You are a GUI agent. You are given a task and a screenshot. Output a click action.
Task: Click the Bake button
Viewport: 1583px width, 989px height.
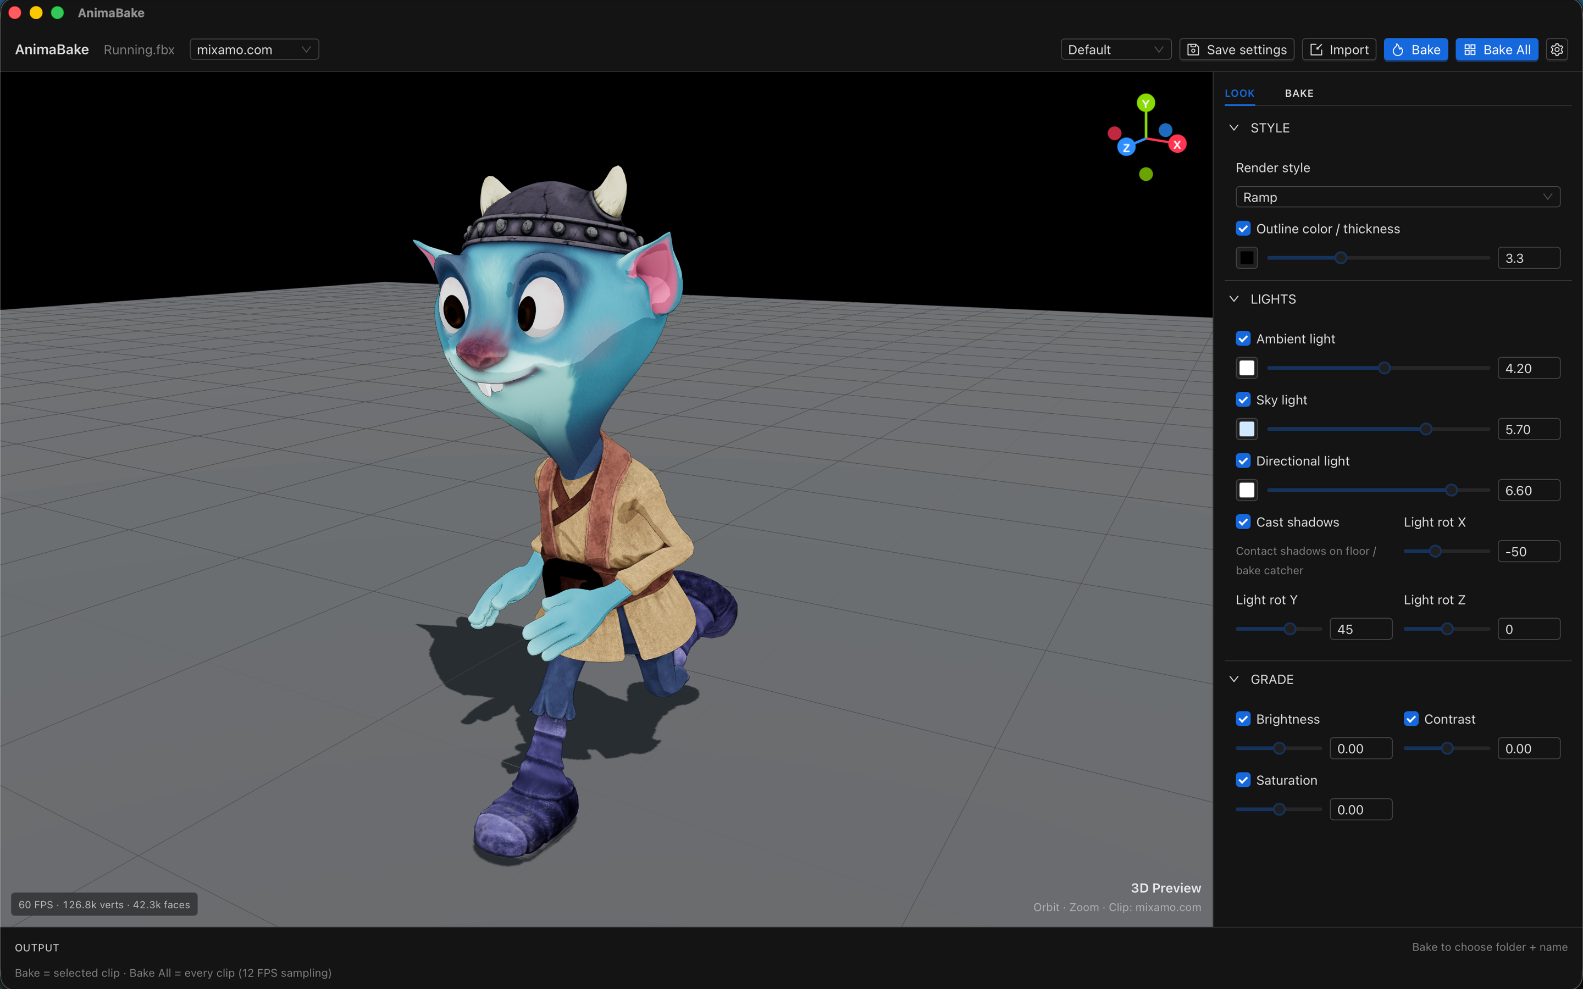(1415, 49)
